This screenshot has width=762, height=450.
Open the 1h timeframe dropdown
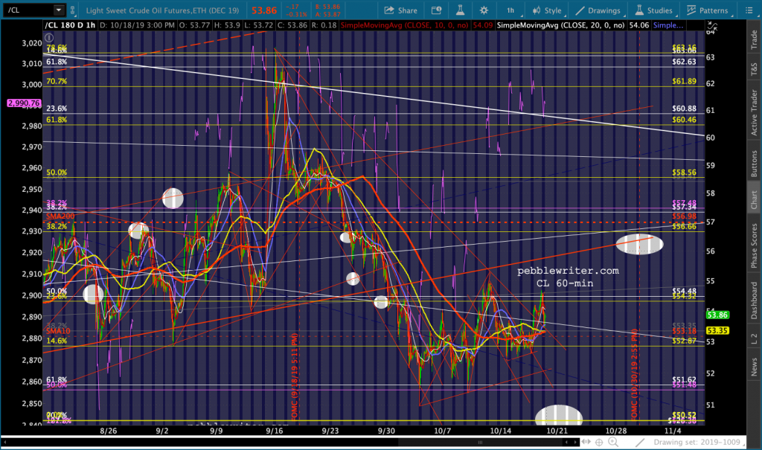click(511, 10)
